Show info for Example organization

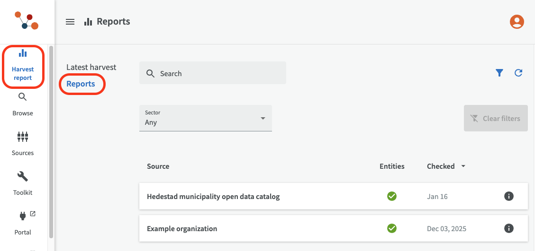[509, 228]
